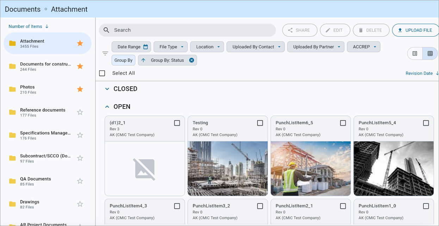This screenshot has width=439, height=226.
Task: Click Attachment in the breadcrumb
Action: [x=69, y=9]
